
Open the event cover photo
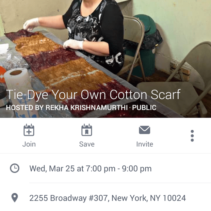click(105, 59)
